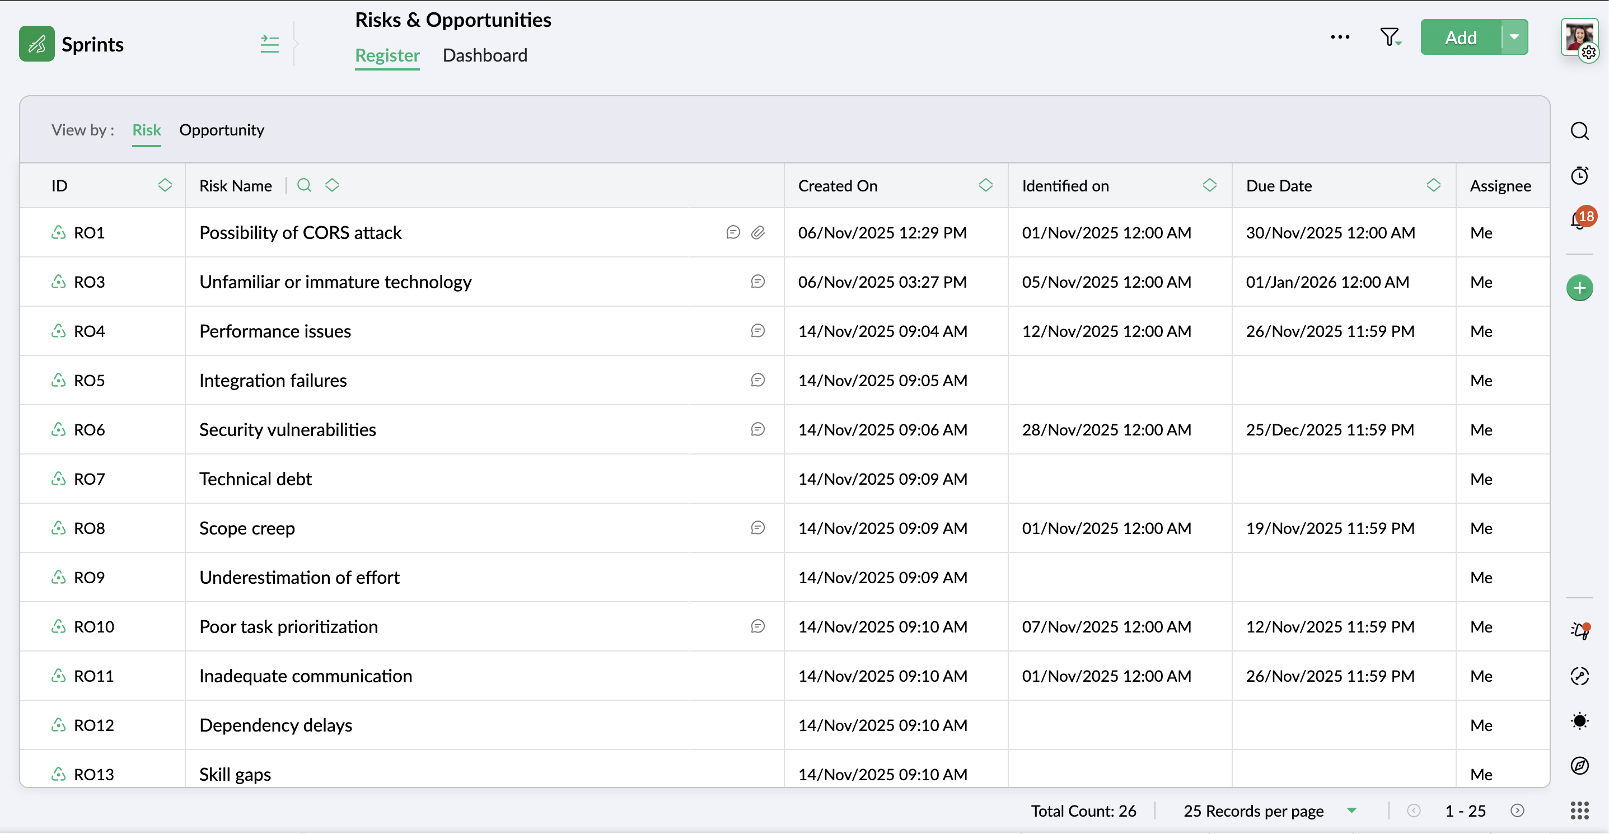Click the green plus quick-create button
The width and height of the screenshot is (1609, 834).
[1580, 288]
